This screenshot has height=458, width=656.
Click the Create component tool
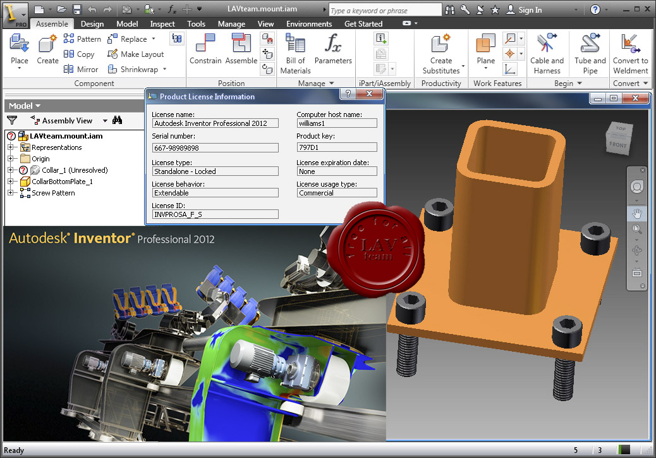pyautogui.click(x=47, y=50)
